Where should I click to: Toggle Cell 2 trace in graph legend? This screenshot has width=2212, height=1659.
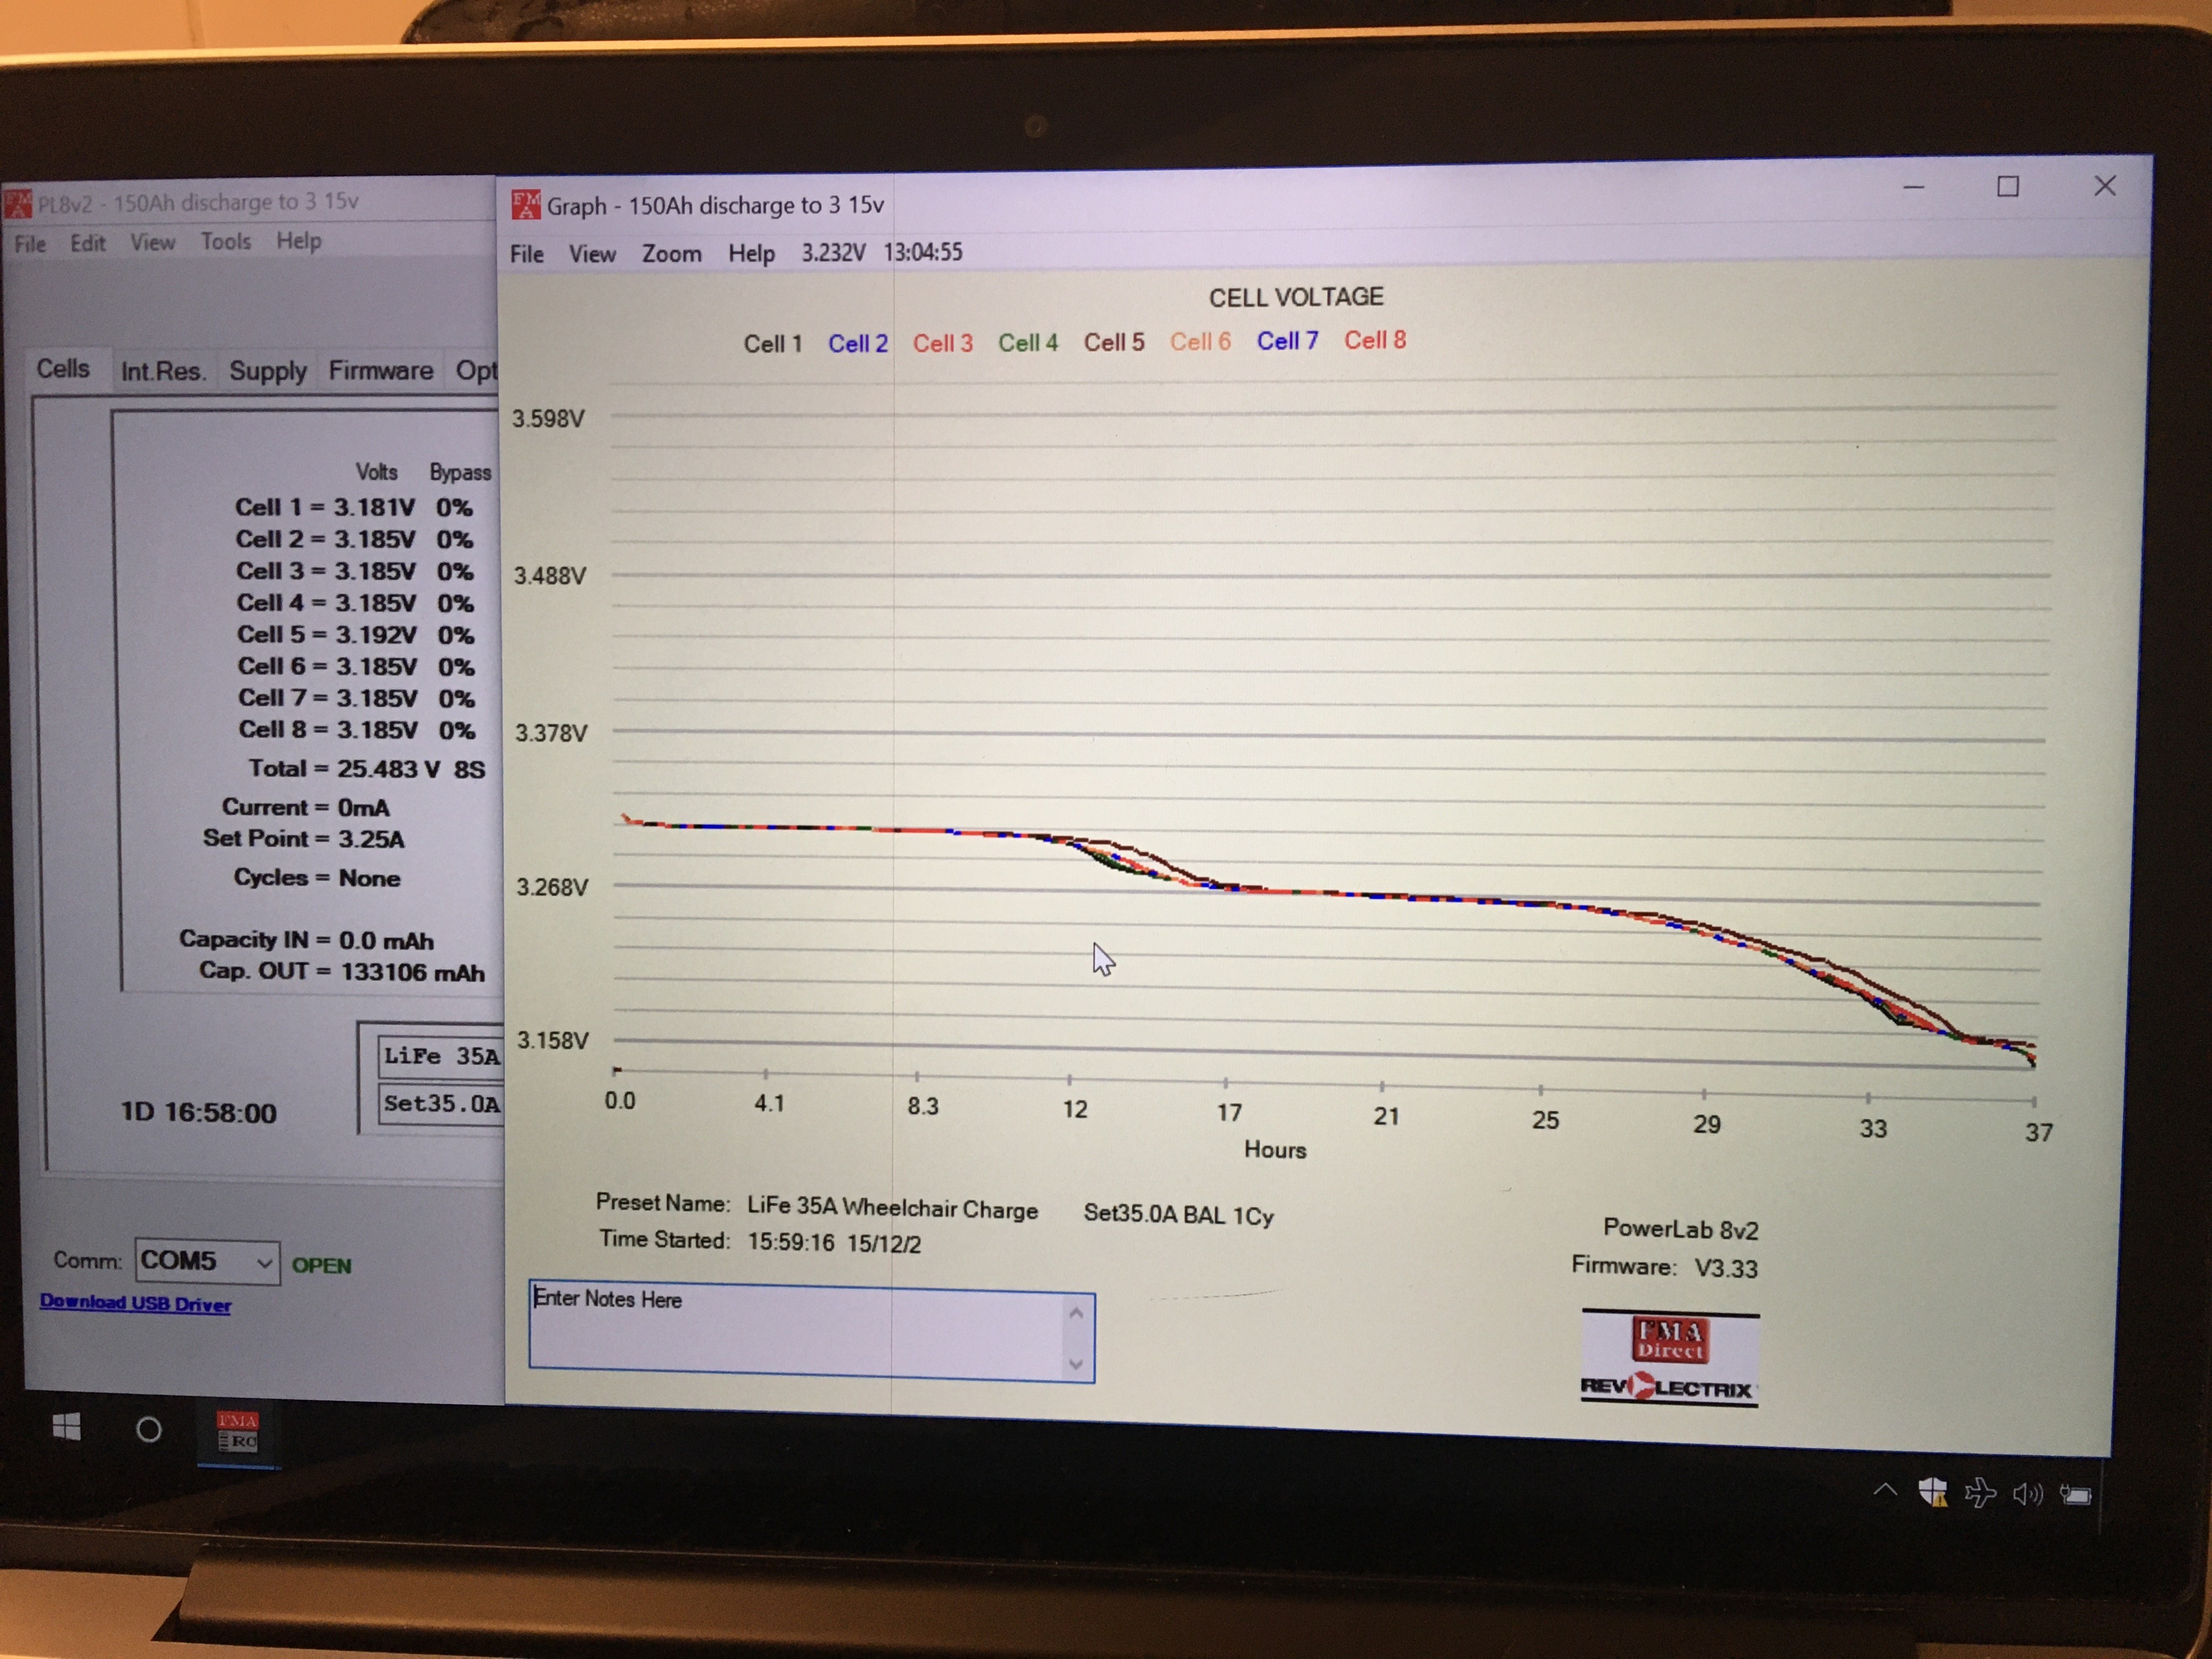858,343
